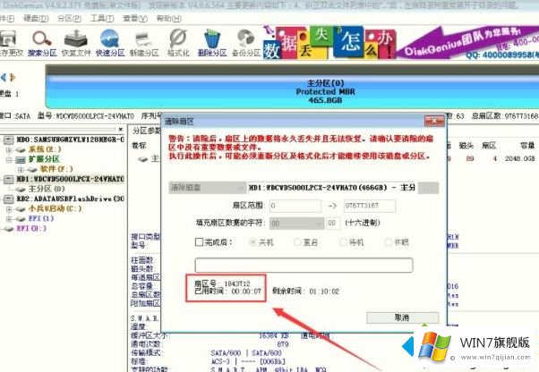Viewport: 539px width, 372px height.
Task: Click the 取消 cancel button
Action: click(x=403, y=317)
